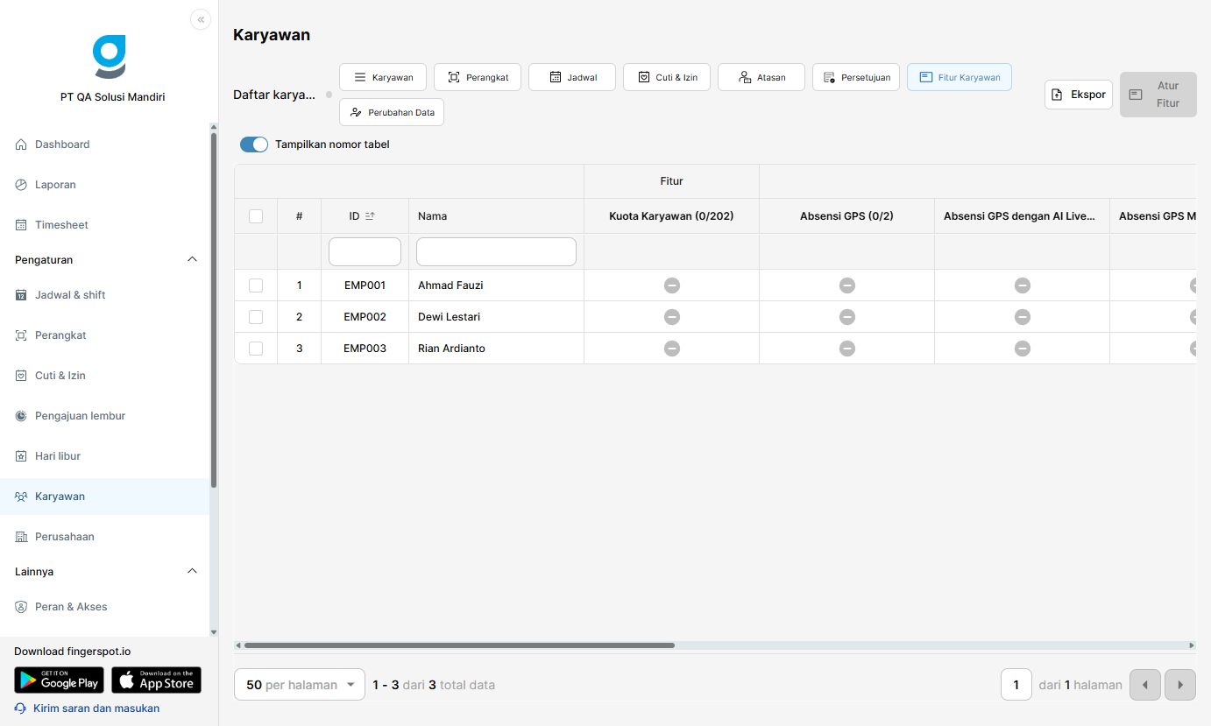Check the row for Dewi Lestari
This screenshot has width=1211, height=726.
pos(256,317)
